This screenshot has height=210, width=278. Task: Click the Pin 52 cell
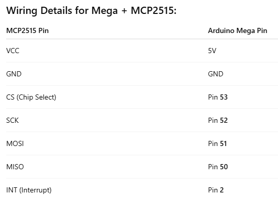click(x=218, y=120)
